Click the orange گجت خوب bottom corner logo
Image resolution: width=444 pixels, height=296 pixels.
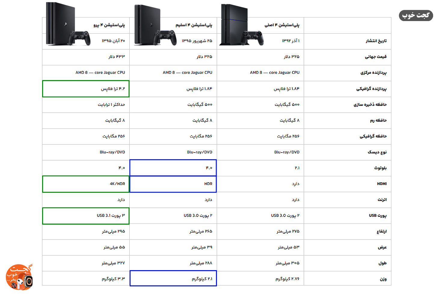pyautogui.click(x=19, y=277)
